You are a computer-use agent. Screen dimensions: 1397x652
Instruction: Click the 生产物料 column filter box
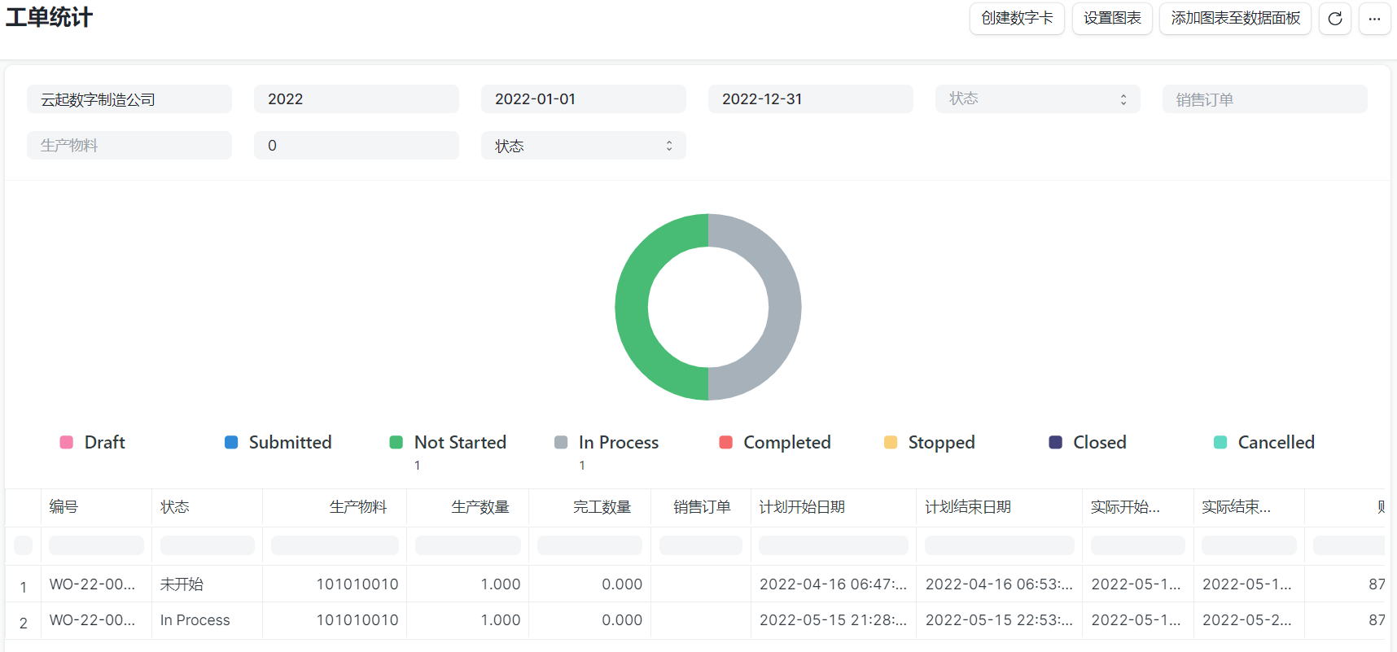(335, 545)
